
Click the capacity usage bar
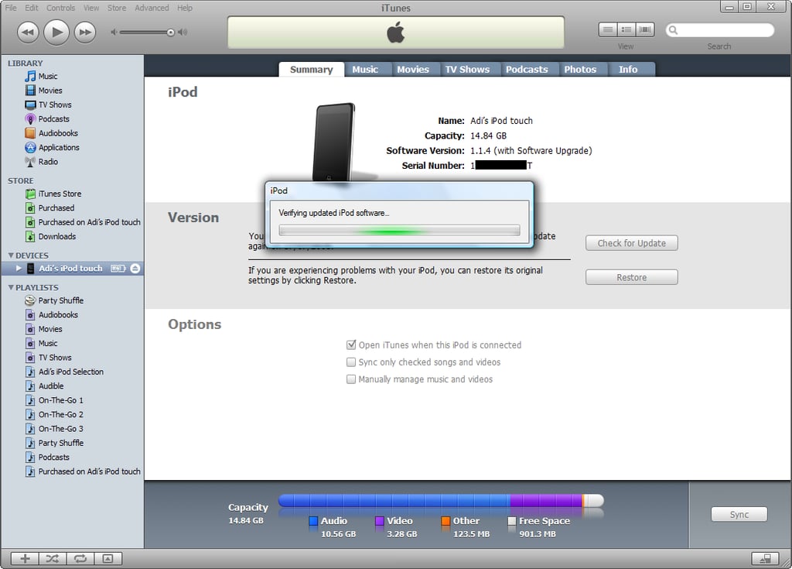(441, 501)
